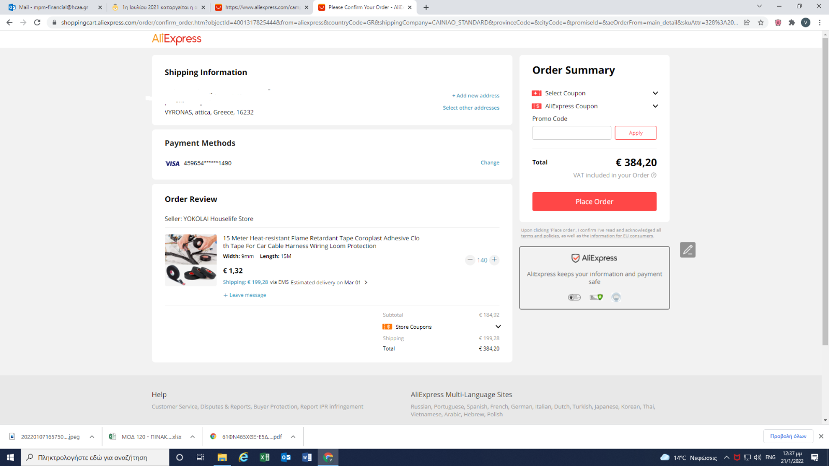Bookmark this page with star icon
Screen dimensions: 829x466
[x=761, y=22]
